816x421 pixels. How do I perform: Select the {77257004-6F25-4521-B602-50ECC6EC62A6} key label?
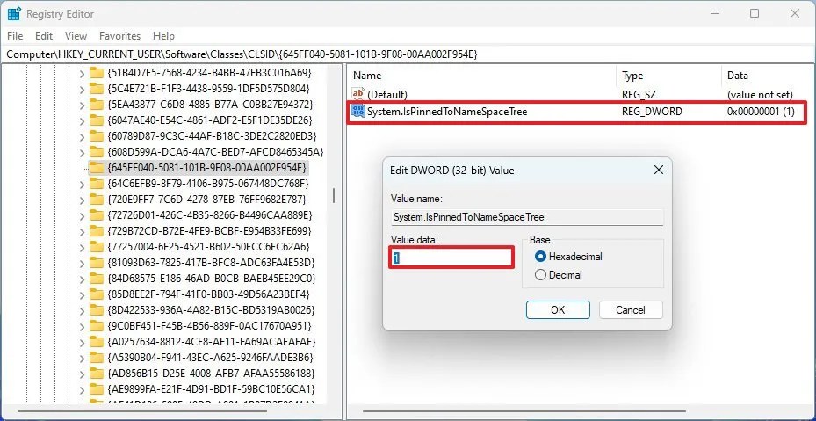coord(208,246)
